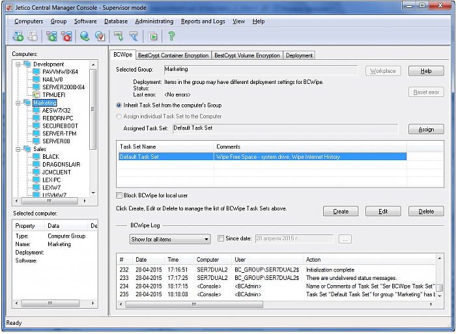Image resolution: width=456 pixels, height=334 pixels.
Task: Click computers tree scroll-down arrow
Action: click(93, 193)
